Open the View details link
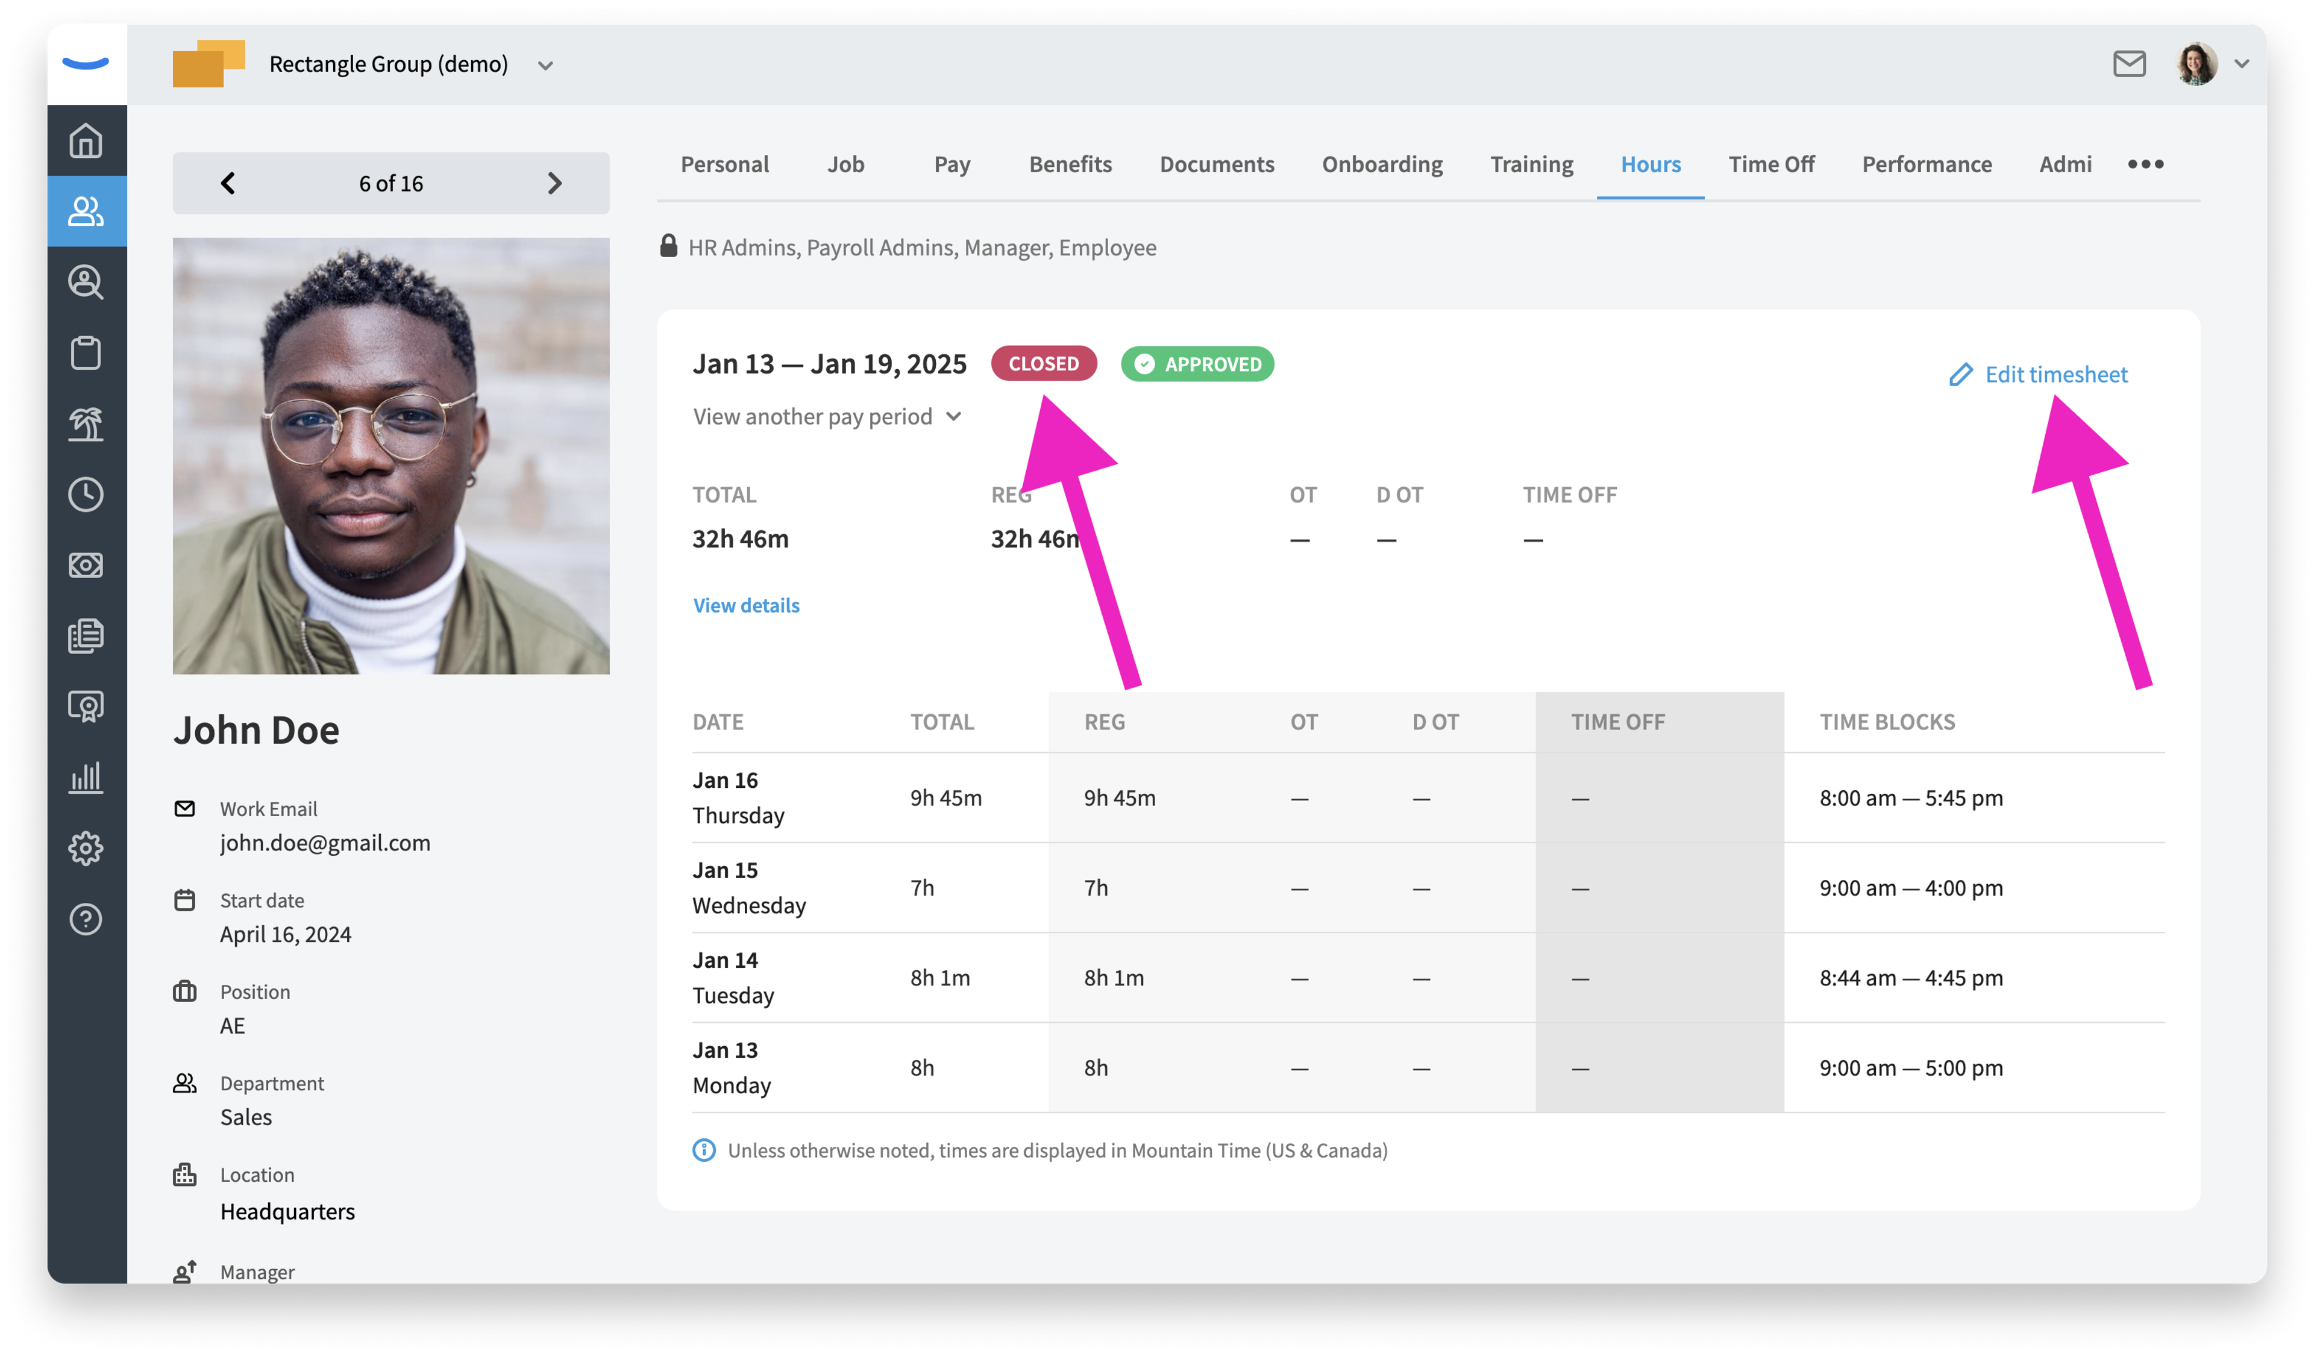This screenshot has width=2314, height=1354. [745, 605]
